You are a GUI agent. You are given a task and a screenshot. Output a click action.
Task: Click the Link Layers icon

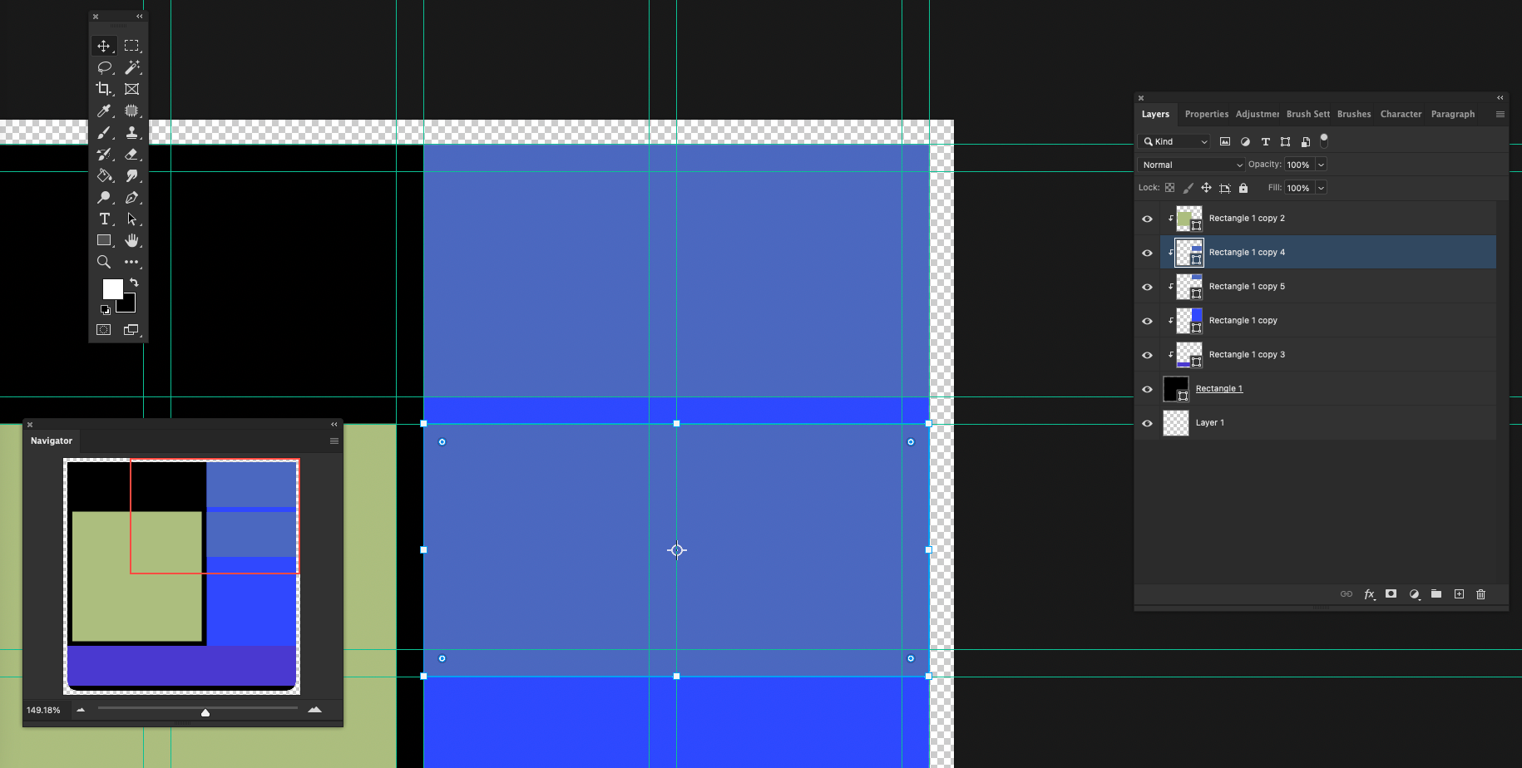[1347, 593]
